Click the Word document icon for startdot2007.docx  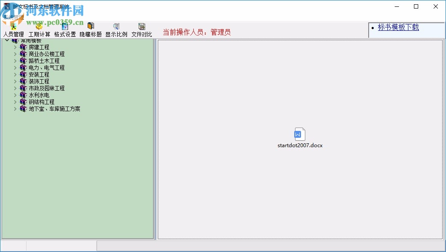coord(299,133)
